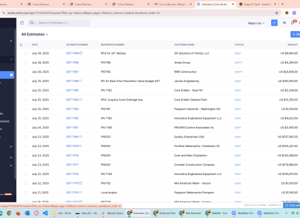Open the referrals people icon in header
This screenshot has height=218, width=300.
(284, 23)
